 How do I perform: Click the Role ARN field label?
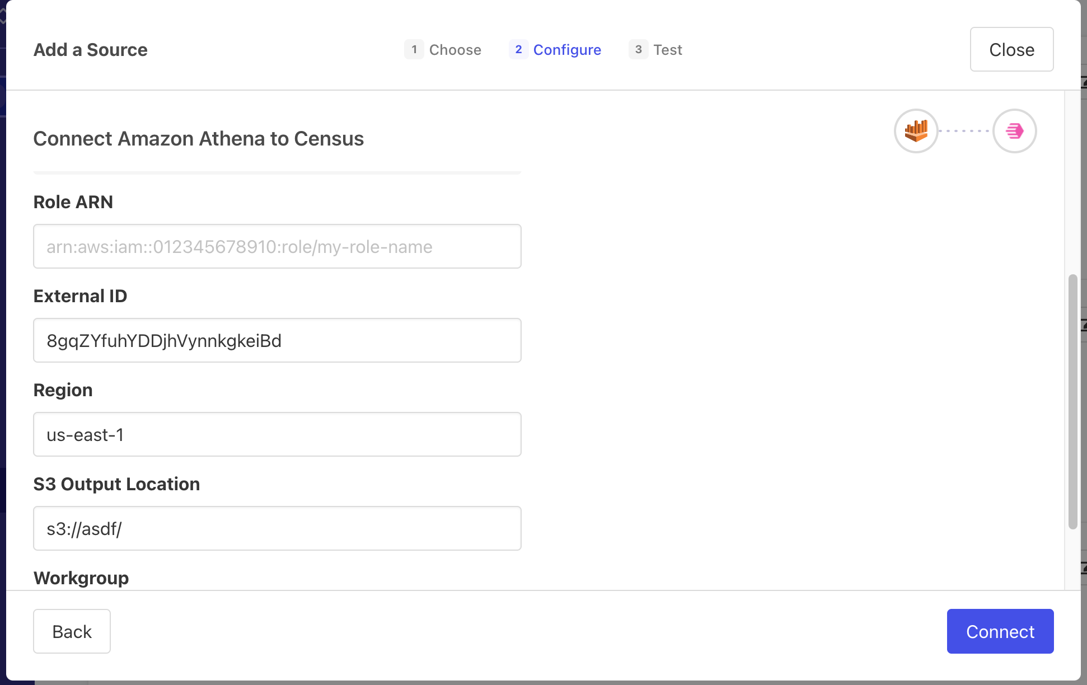73,202
